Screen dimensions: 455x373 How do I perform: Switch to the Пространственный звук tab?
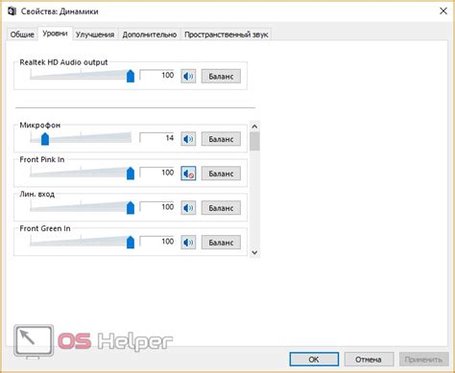click(x=226, y=35)
